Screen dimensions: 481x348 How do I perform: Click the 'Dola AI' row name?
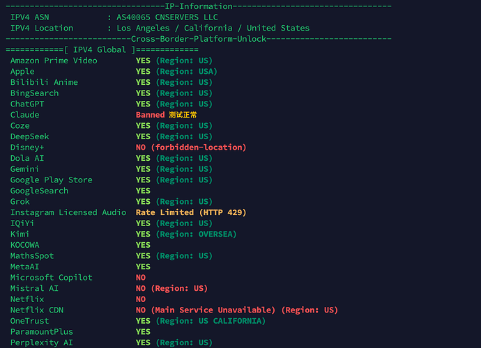tap(27, 159)
